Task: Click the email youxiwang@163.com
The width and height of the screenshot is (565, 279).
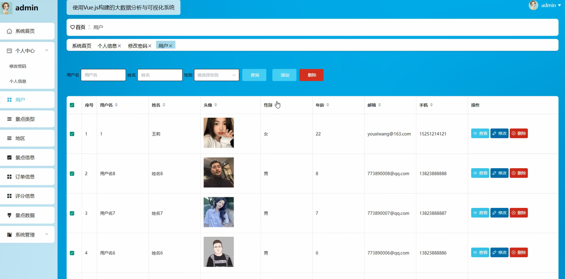Action: (389, 134)
